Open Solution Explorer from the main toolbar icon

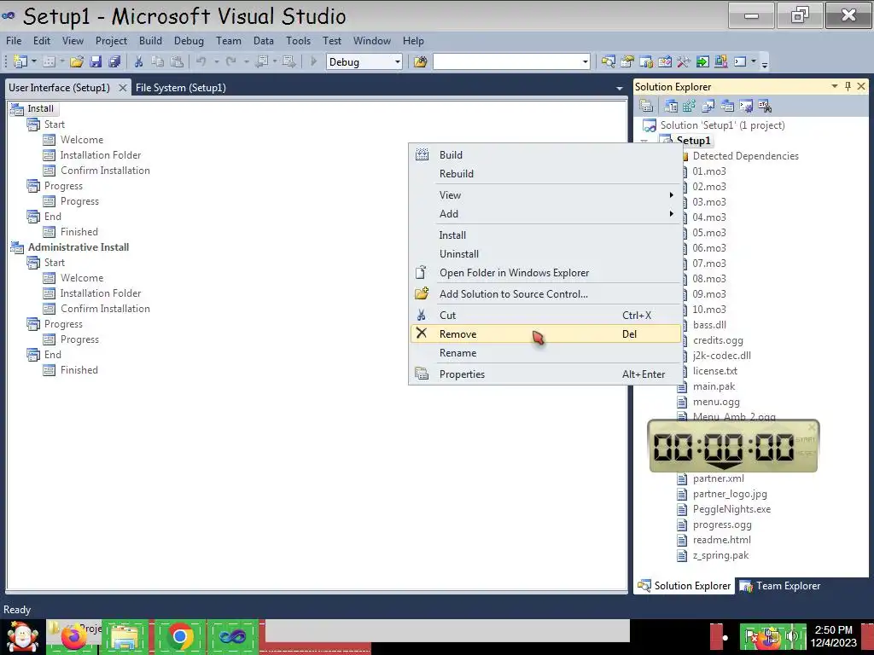608,61
